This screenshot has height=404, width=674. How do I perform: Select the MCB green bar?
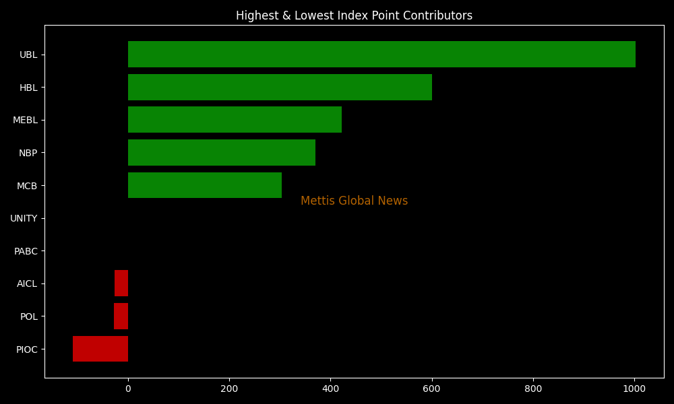tap(205, 185)
